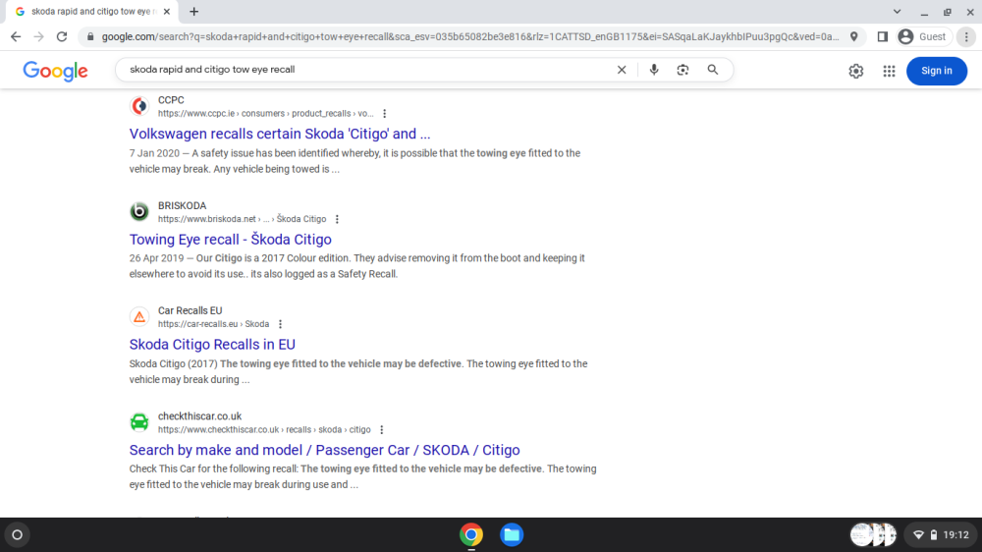View site information lock icon
This screenshot has width=982, height=552.
click(90, 37)
